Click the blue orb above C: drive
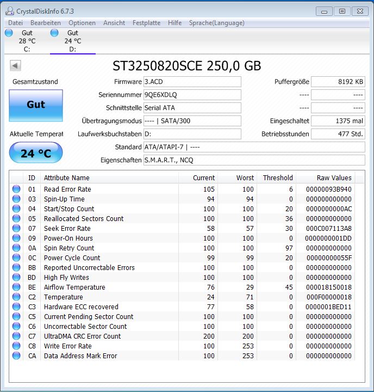The image size is (374, 392). 9,33
